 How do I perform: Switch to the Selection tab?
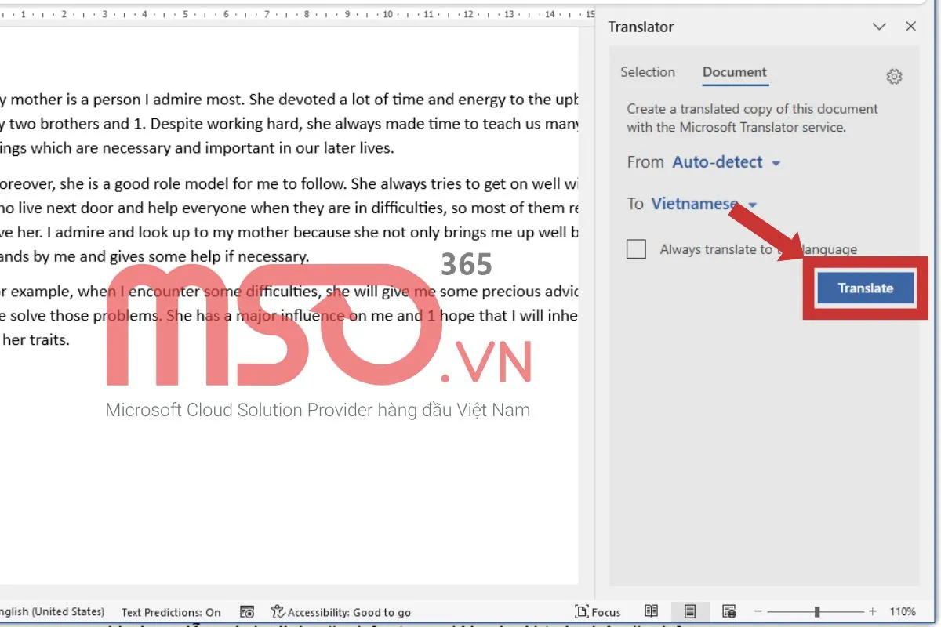coord(648,72)
